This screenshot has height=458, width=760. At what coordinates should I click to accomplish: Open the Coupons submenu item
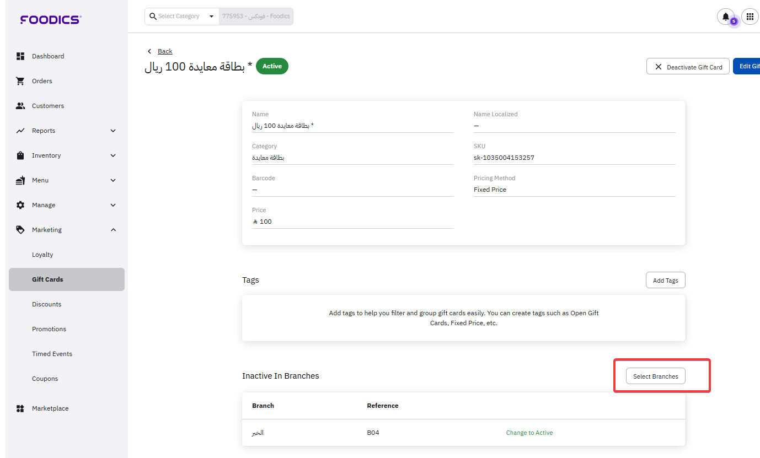45,379
